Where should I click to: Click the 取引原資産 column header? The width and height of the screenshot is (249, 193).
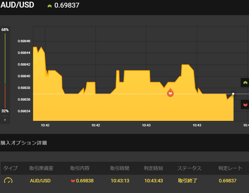coord(41,168)
